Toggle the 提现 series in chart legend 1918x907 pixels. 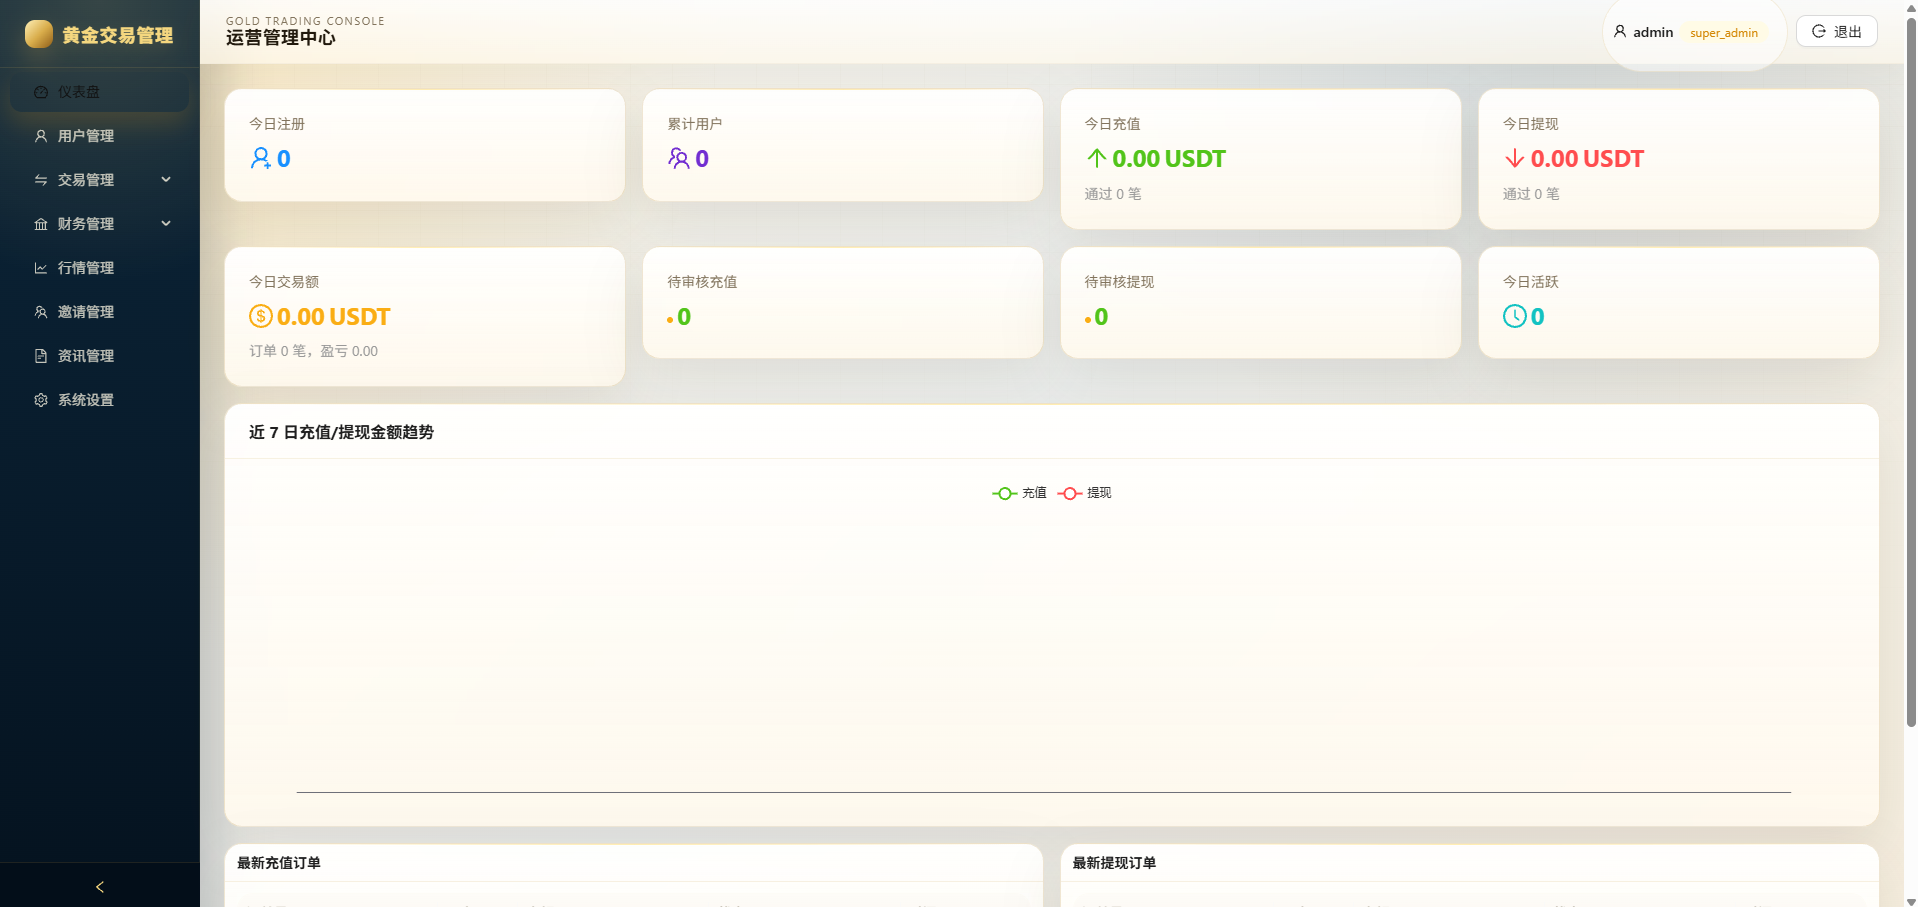[1084, 493]
